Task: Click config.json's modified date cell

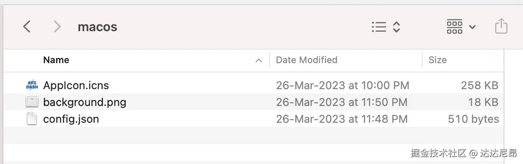Action: tap(341, 119)
